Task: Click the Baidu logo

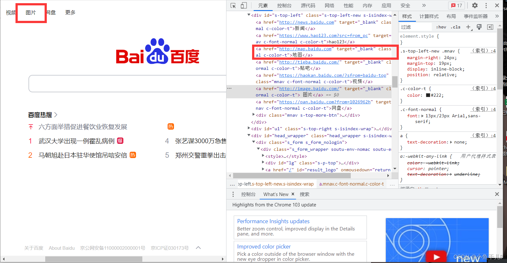Action: point(158,51)
